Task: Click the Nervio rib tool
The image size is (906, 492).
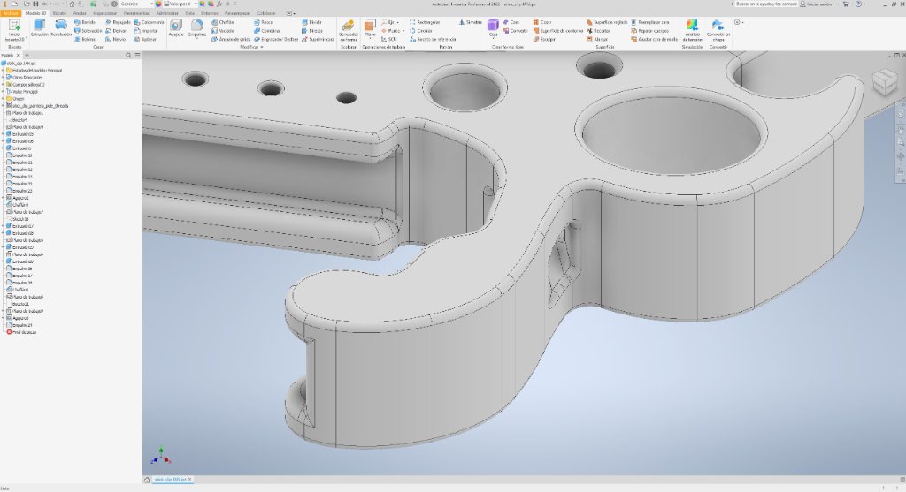Action: click(x=116, y=39)
